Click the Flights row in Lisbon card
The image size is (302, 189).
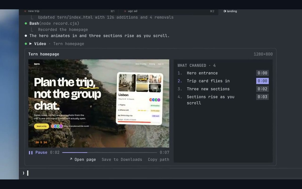(139, 105)
